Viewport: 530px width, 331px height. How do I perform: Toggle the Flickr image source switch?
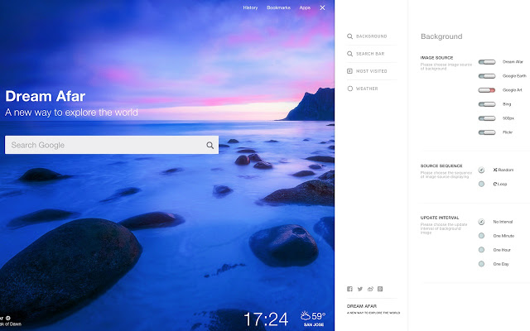pos(487,132)
